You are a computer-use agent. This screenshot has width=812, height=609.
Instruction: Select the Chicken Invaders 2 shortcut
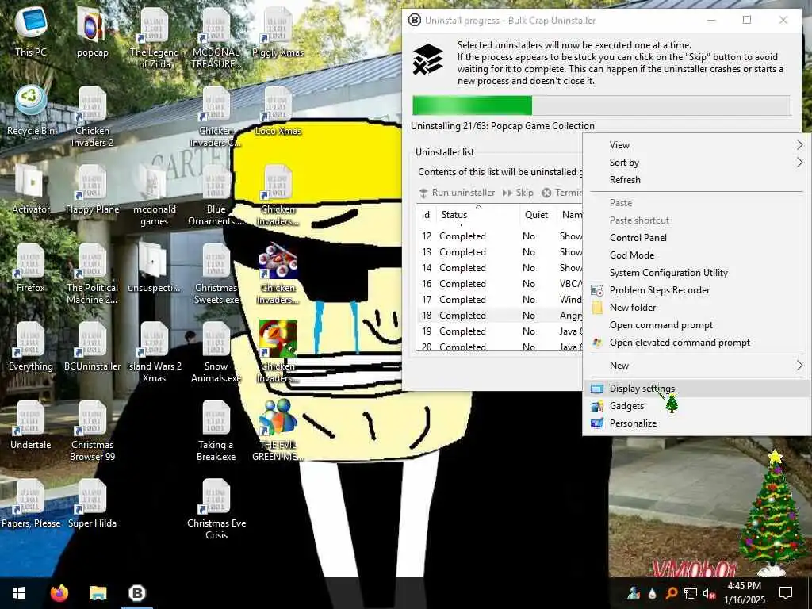click(x=92, y=117)
